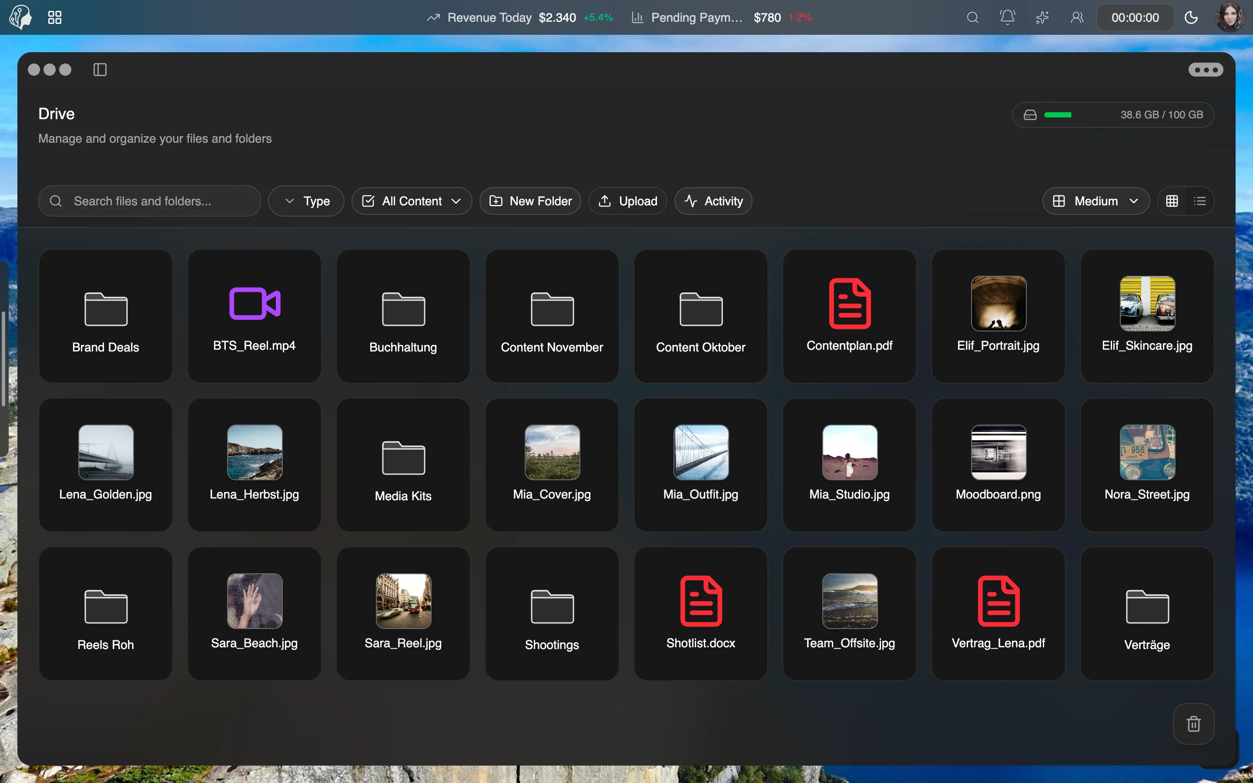
Task: Expand the Type filter dropdown
Action: tap(307, 201)
